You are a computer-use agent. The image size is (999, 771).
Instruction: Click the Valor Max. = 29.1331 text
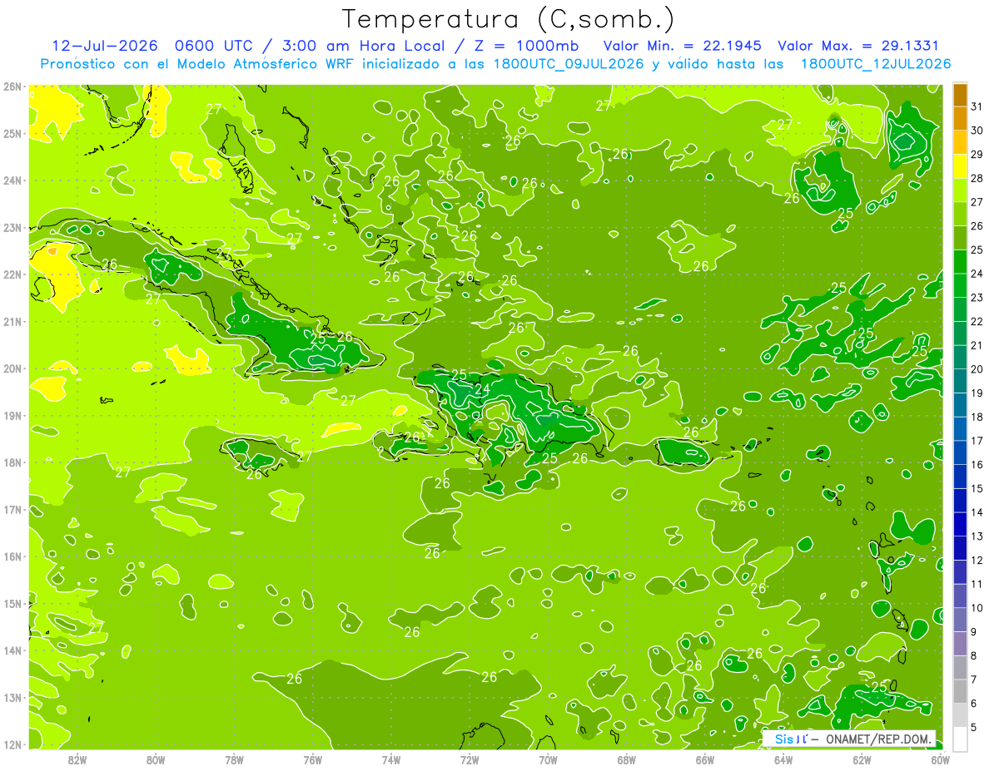click(857, 46)
